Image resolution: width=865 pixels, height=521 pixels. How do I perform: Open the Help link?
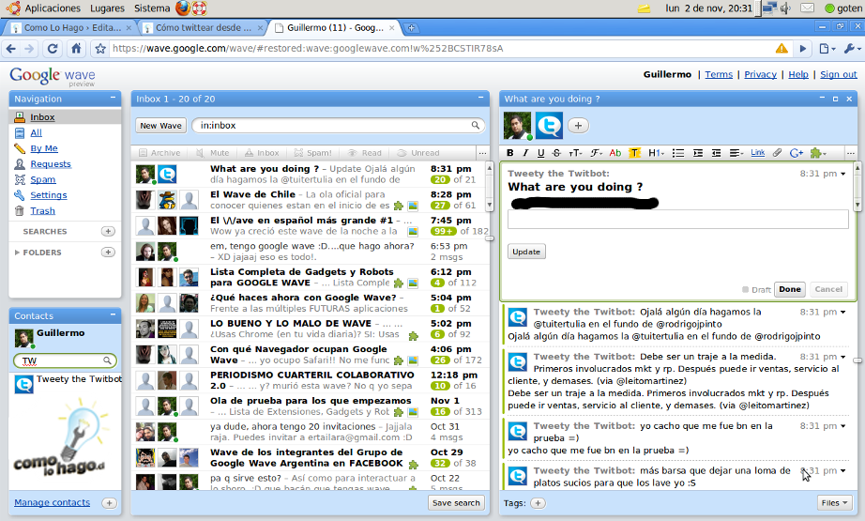point(798,74)
